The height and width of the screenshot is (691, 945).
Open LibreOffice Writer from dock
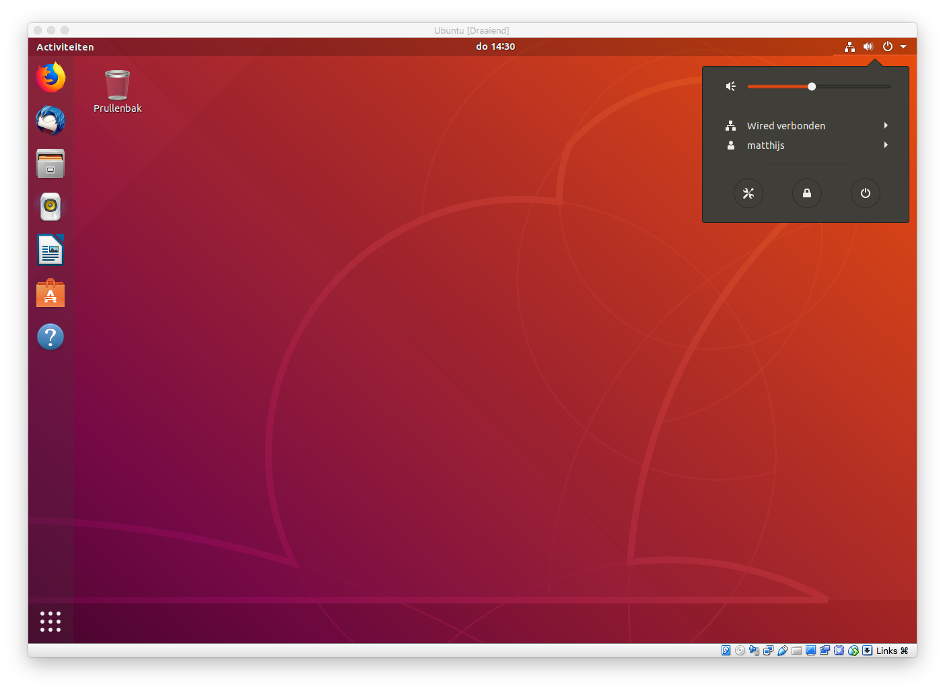(50, 251)
